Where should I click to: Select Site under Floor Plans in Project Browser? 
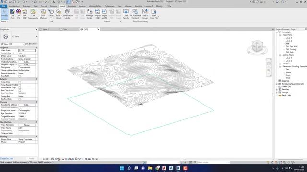287,43
